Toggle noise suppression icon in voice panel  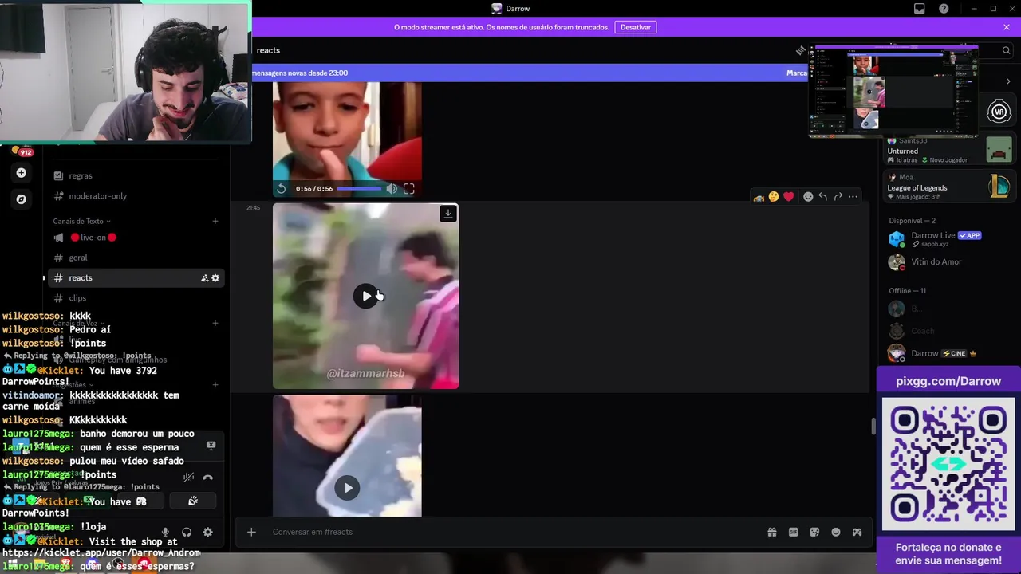click(188, 478)
